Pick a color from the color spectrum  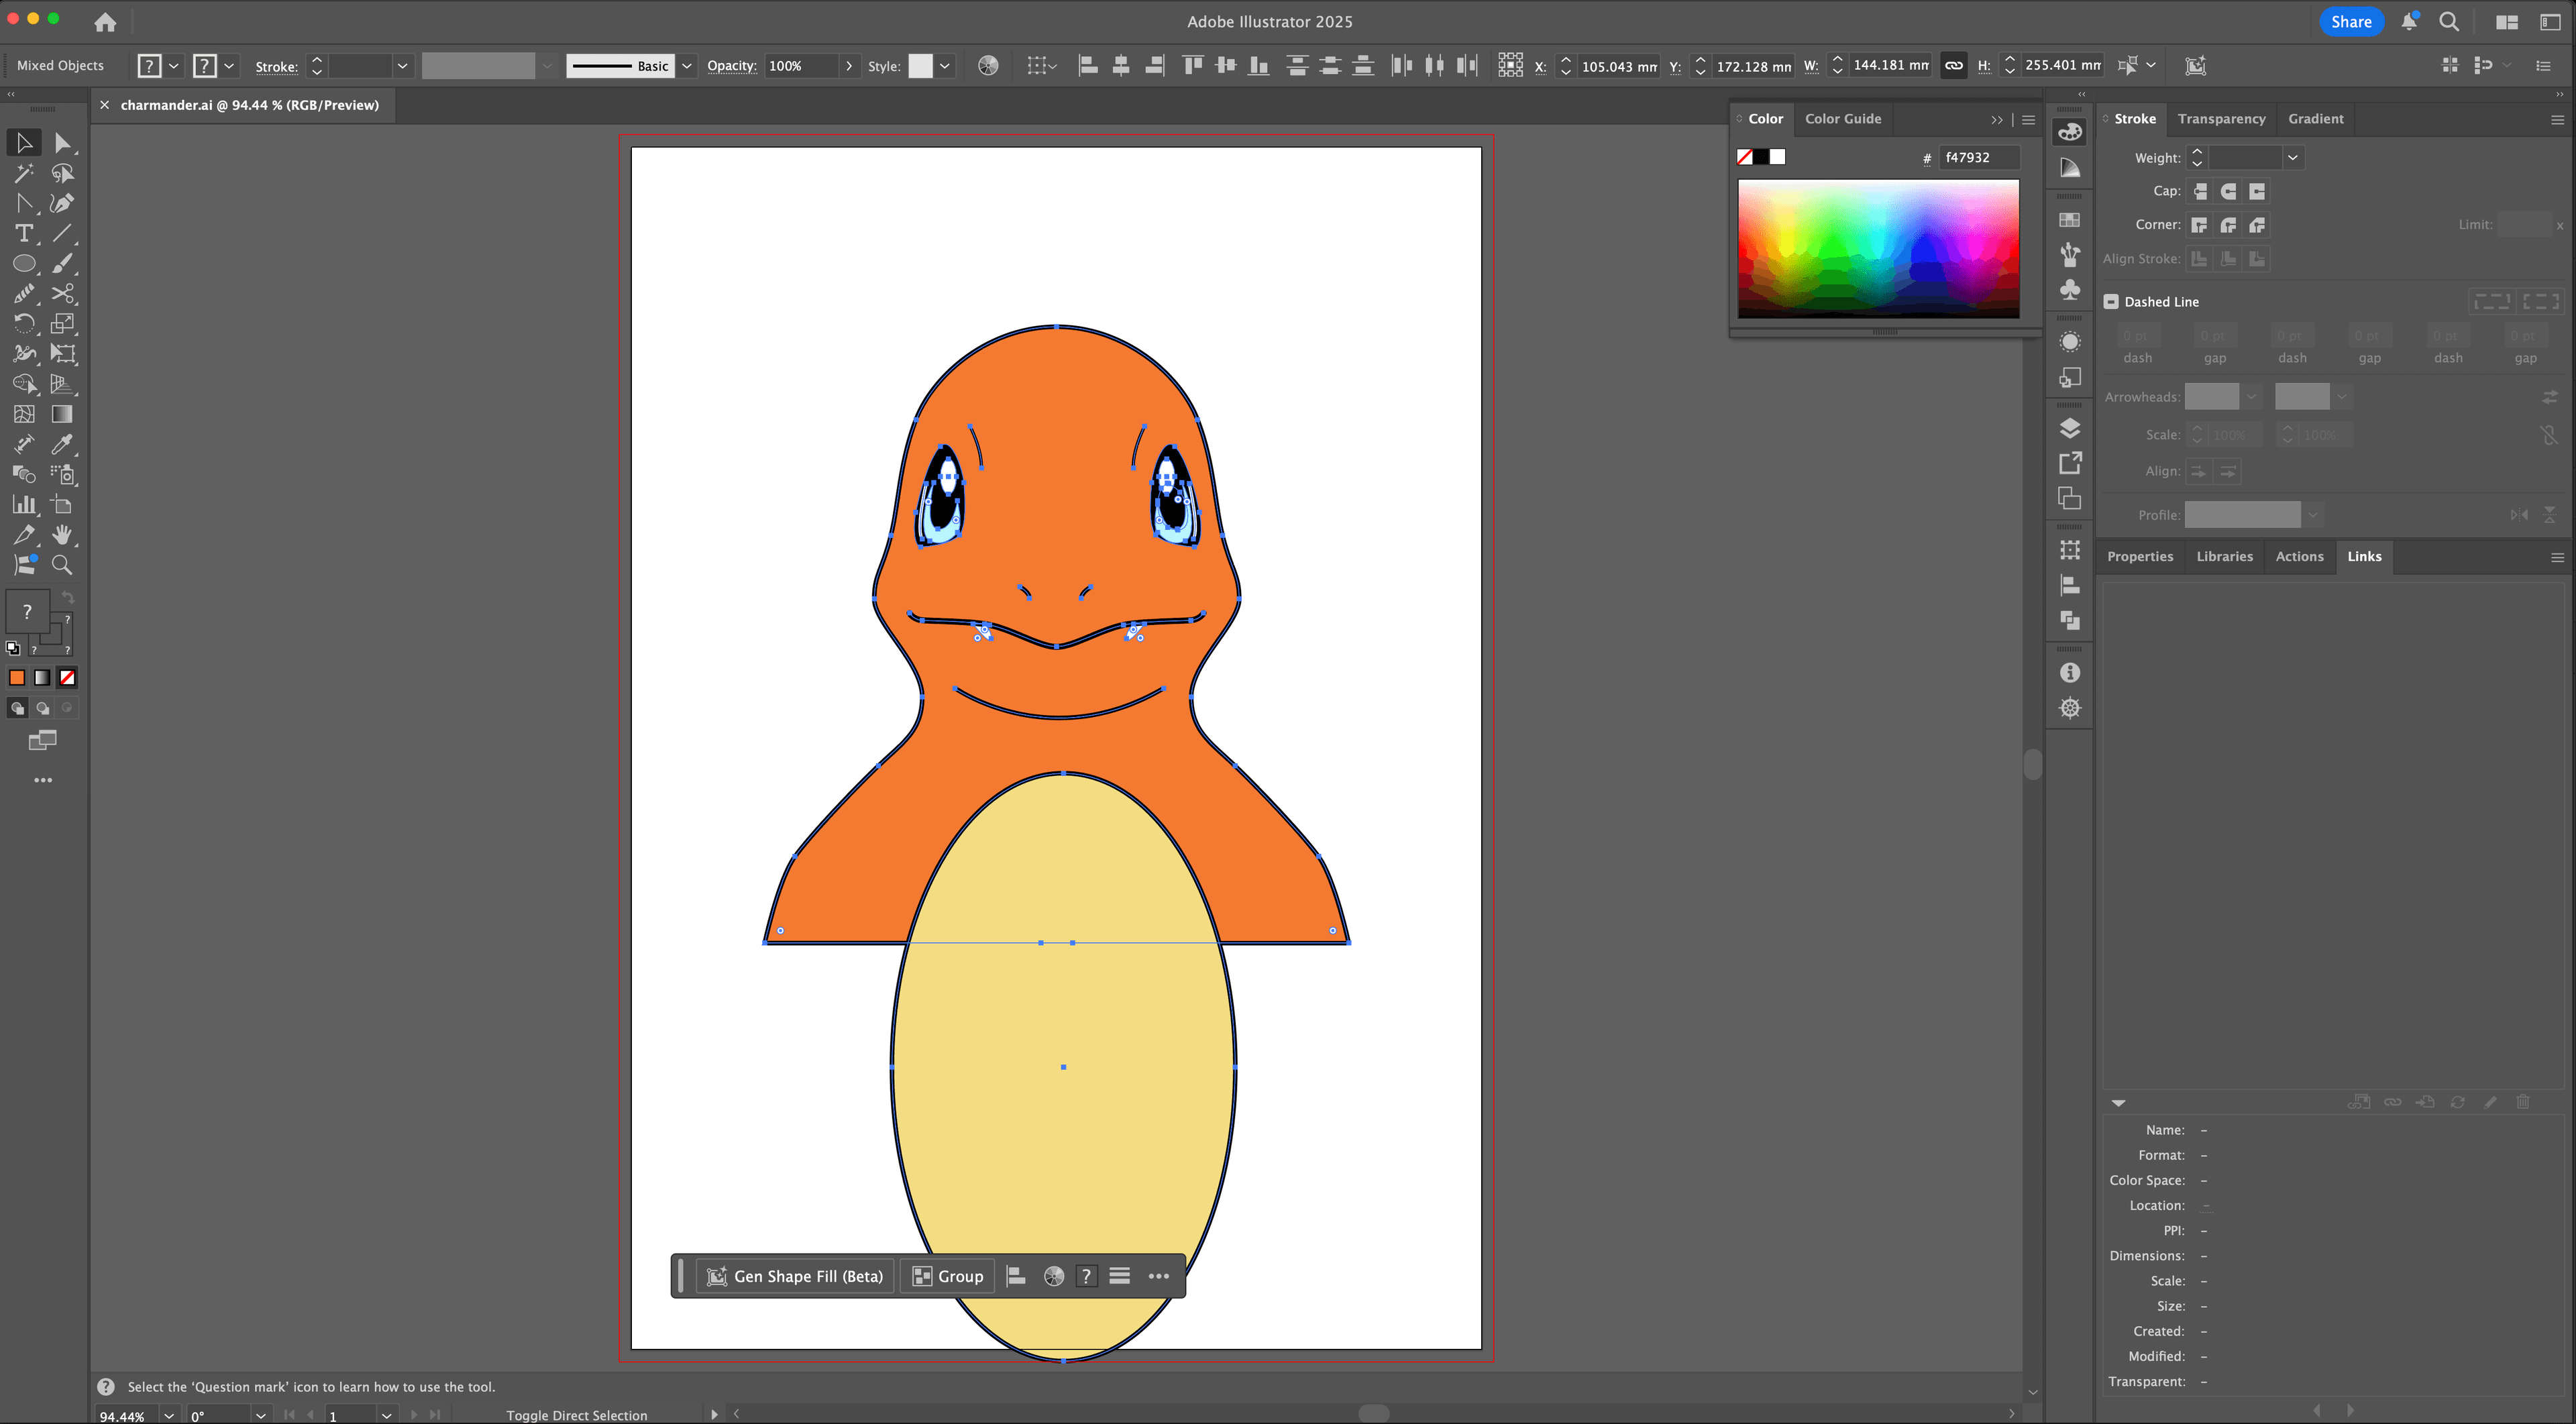point(1878,248)
